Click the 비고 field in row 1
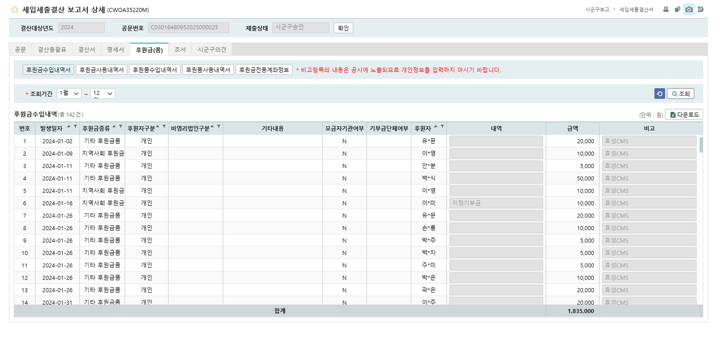Viewport: 717px width, 348px height. (x=649, y=141)
